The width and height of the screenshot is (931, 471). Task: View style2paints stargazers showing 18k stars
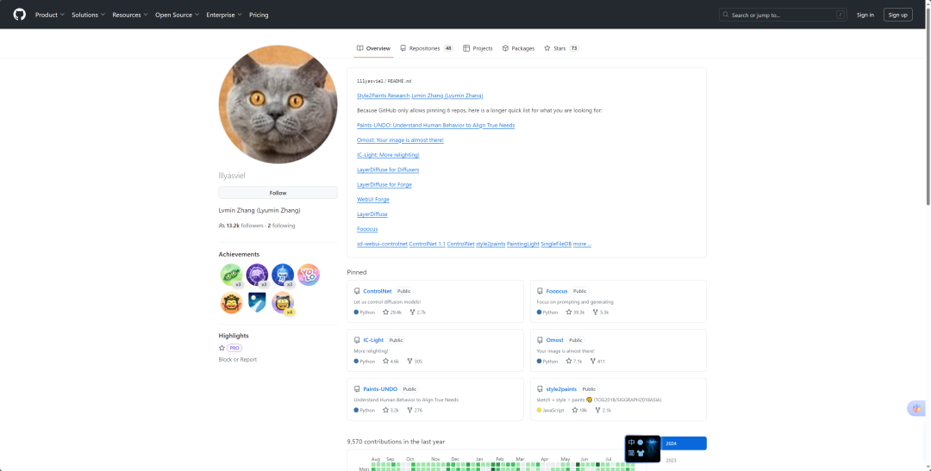tap(579, 410)
